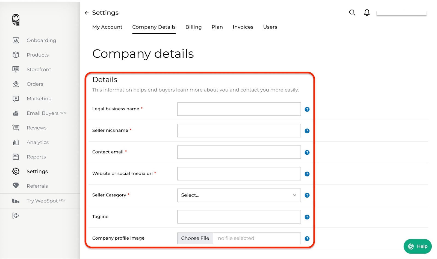Click the Analytics bar chart icon

click(x=16, y=142)
